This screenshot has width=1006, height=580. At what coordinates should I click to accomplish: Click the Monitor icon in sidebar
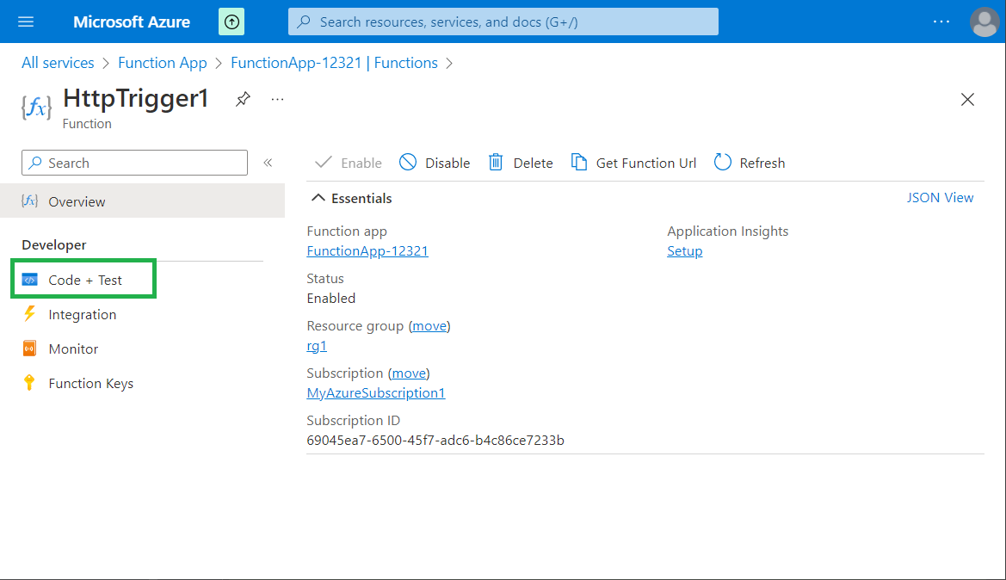coord(29,349)
